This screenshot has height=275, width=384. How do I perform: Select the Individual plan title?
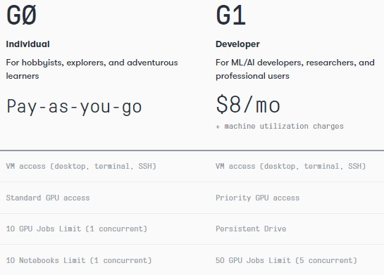point(27,44)
